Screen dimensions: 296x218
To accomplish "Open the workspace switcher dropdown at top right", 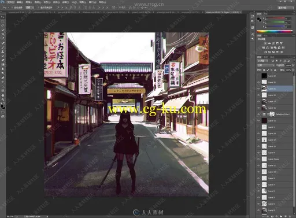I will click(x=286, y=8).
